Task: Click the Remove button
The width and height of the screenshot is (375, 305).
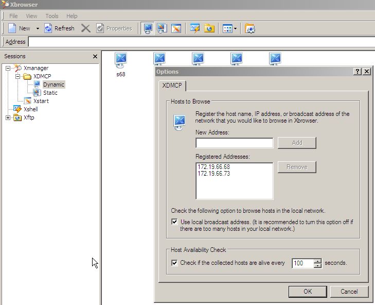Action: coord(297,167)
